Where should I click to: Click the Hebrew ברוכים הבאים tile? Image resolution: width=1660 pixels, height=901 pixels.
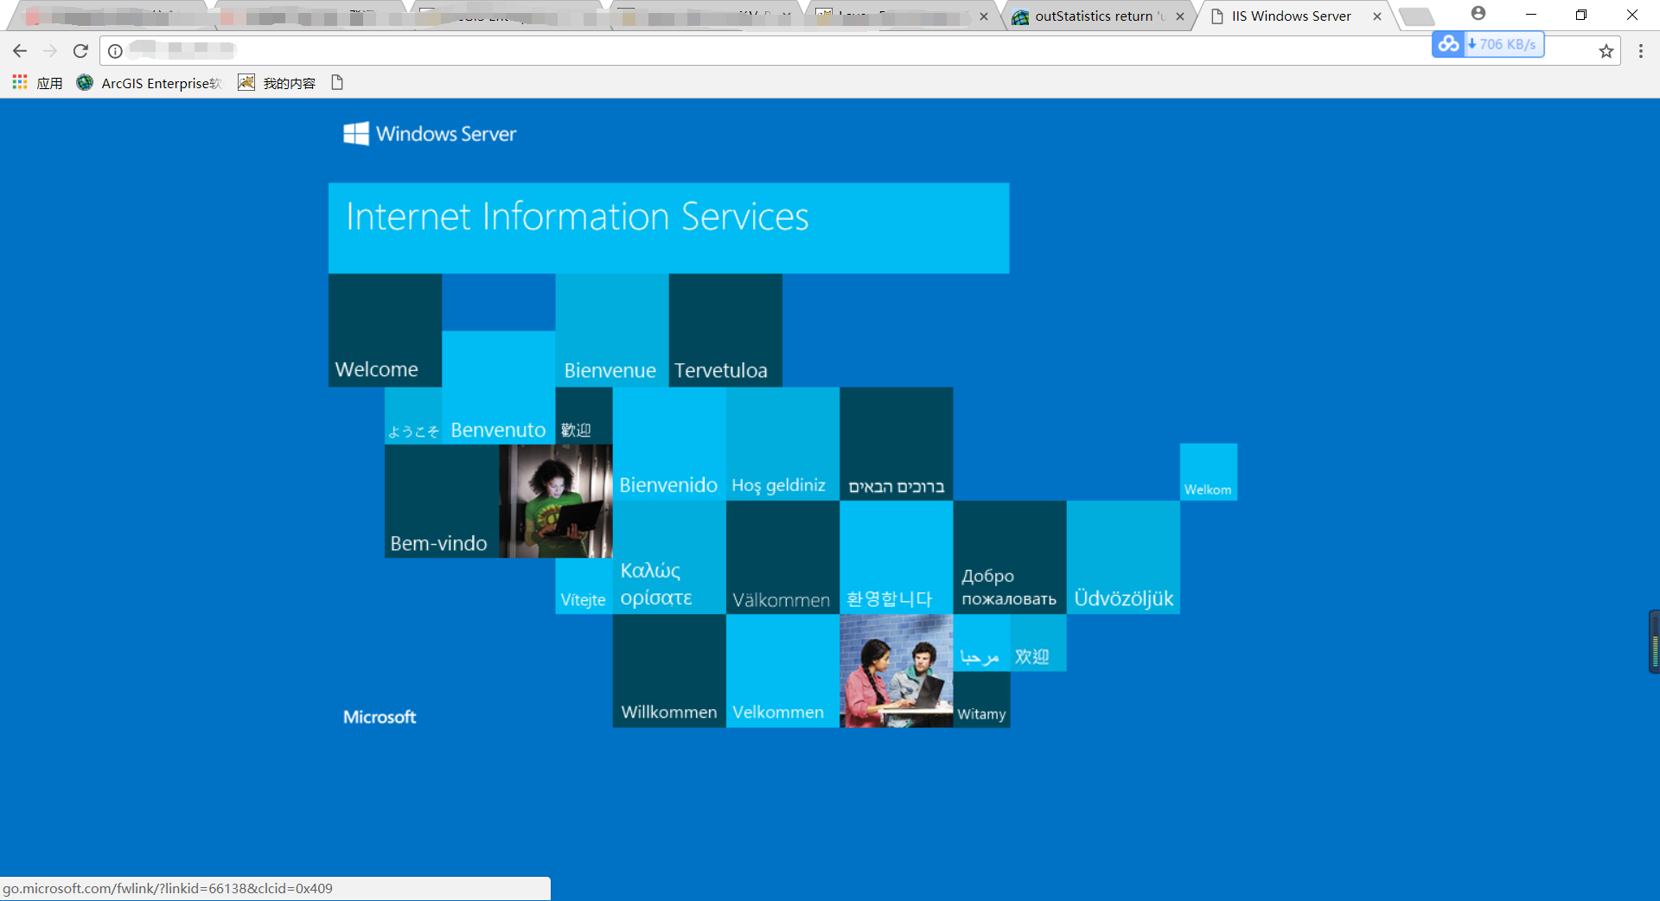tap(897, 444)
